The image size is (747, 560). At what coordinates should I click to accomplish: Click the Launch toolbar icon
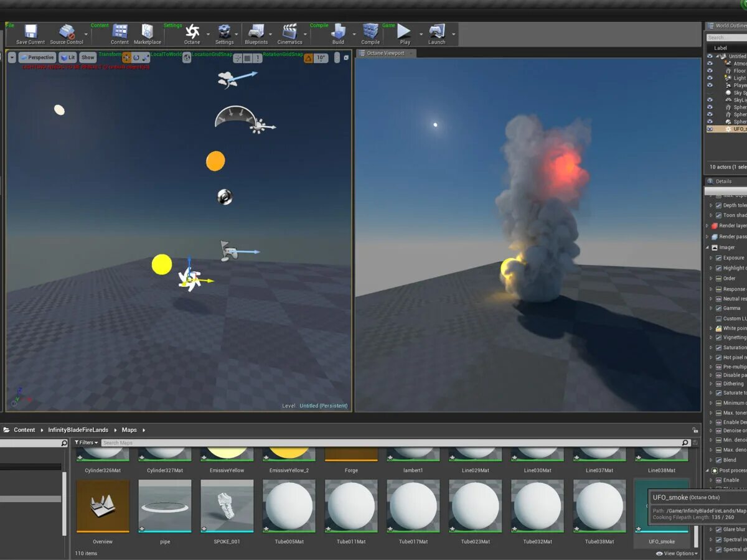tap(437, 31)
